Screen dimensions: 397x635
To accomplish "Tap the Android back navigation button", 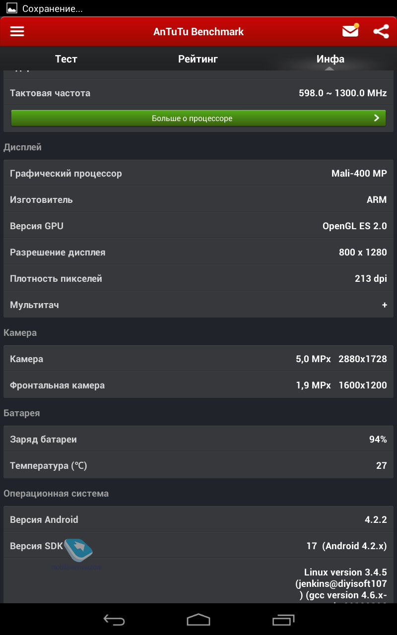I will click(x=113, y=619).
